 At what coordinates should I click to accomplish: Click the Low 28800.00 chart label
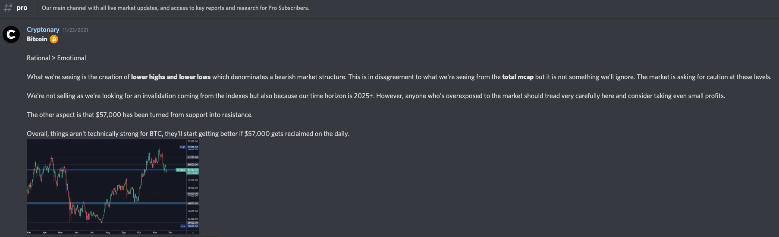click(189, 226)
